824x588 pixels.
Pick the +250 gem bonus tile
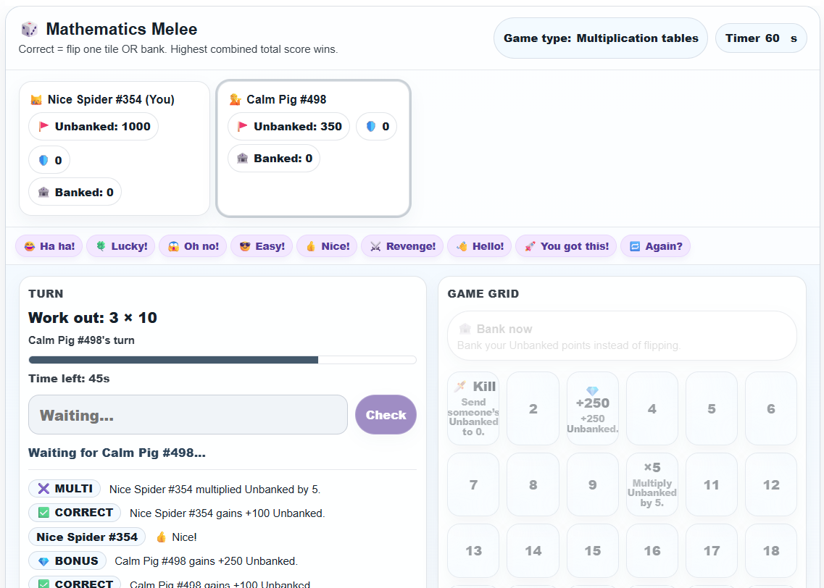pyautogui.click(x=592, y=408)
